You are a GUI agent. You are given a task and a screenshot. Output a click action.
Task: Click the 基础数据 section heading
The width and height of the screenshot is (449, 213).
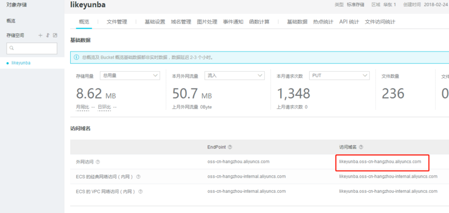[80, 40]
